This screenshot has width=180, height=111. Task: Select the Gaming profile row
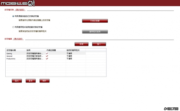click(56, 53)
